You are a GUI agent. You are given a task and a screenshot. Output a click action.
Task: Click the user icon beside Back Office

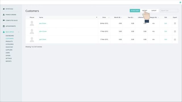coord(4,32)
